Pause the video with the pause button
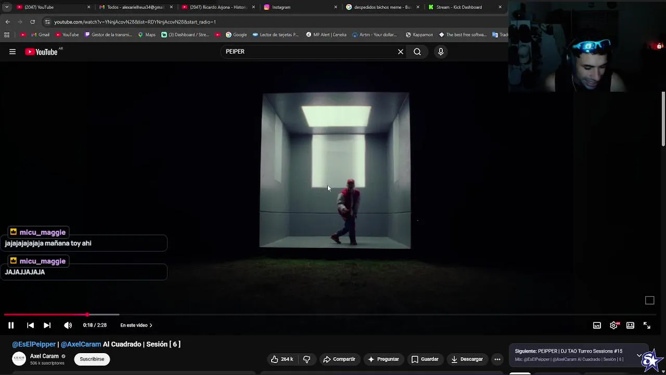The height and width of the screenshot is (375, 666). pos(11,325)
